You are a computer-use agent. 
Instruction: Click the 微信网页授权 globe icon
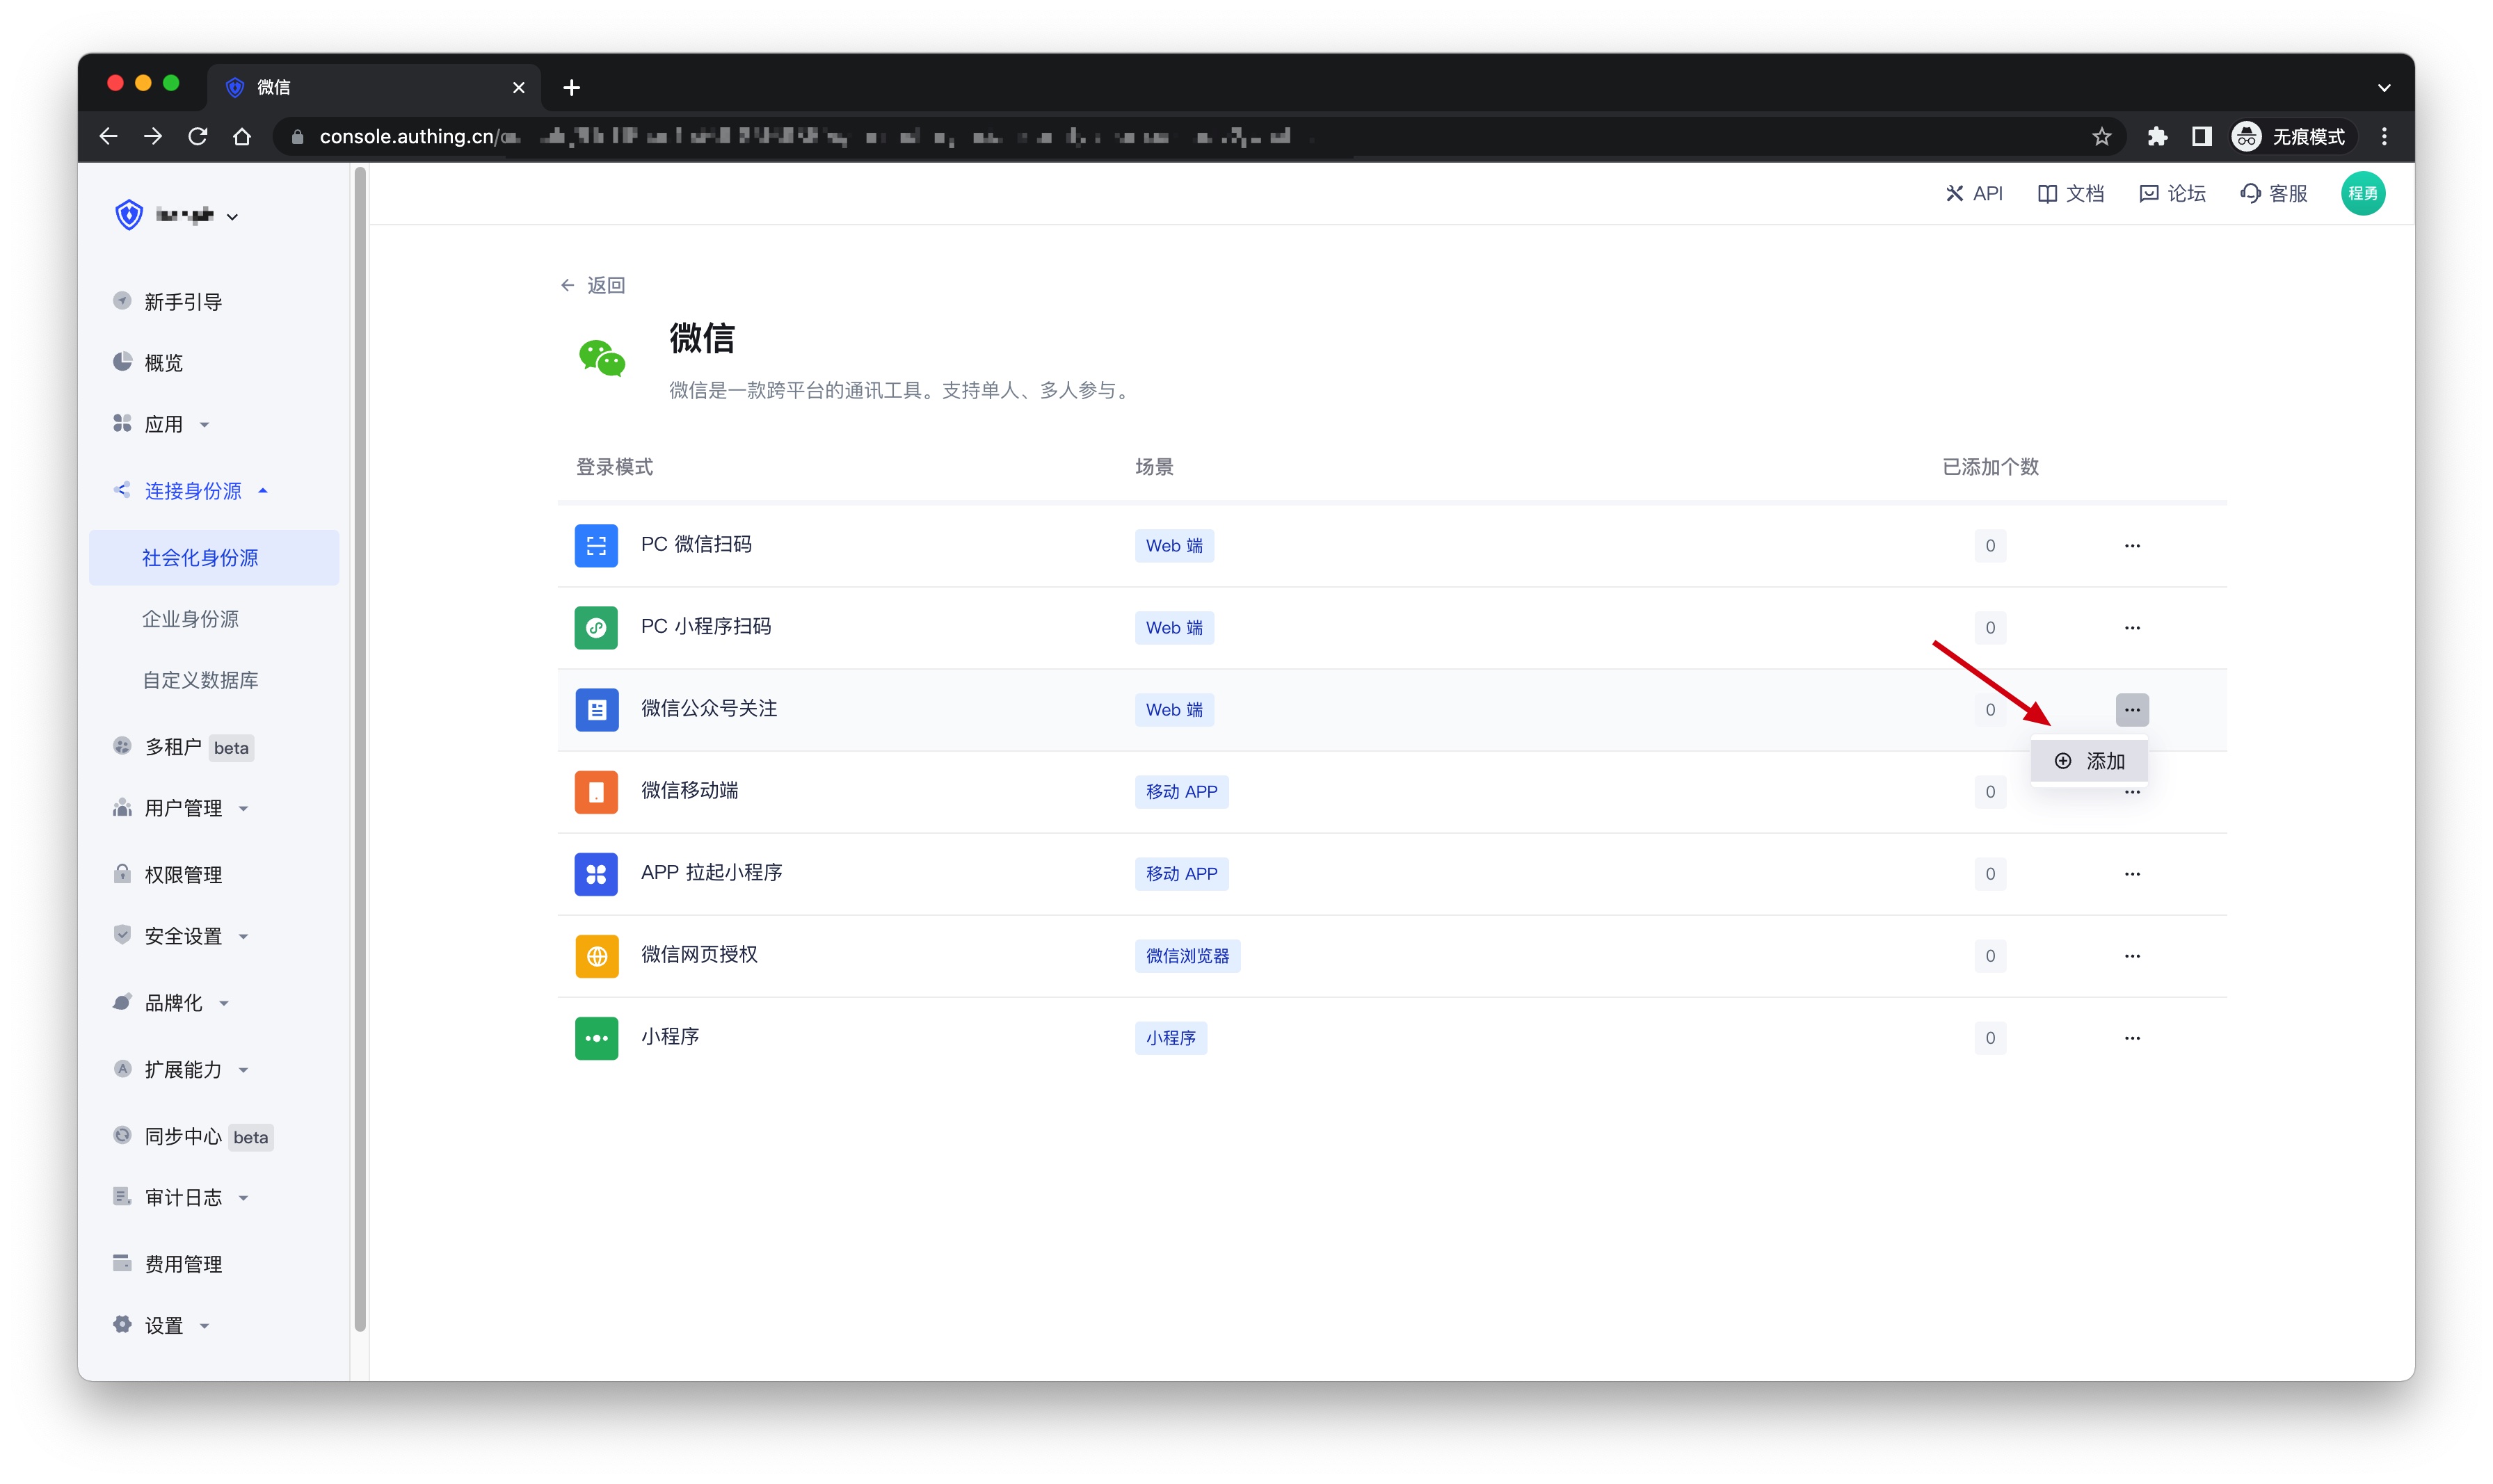[x=596, y=955]
